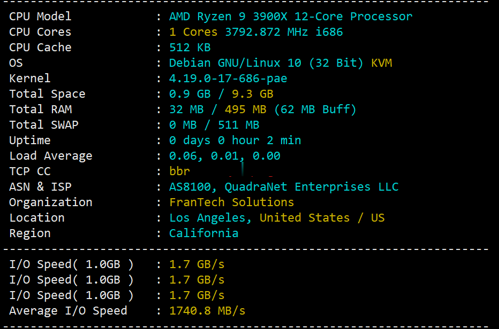Viewport: 499px width, 329px height.
Task: Click the California region value
Action: click(x=203, y=233)
